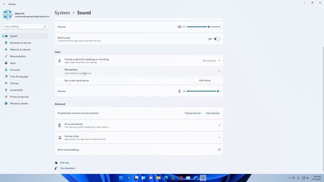
Task: Click the output speaker icon beside Volume
Action: tap(179, 27)
